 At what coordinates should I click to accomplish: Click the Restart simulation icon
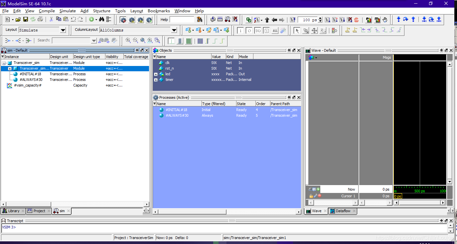coord(293,20)
